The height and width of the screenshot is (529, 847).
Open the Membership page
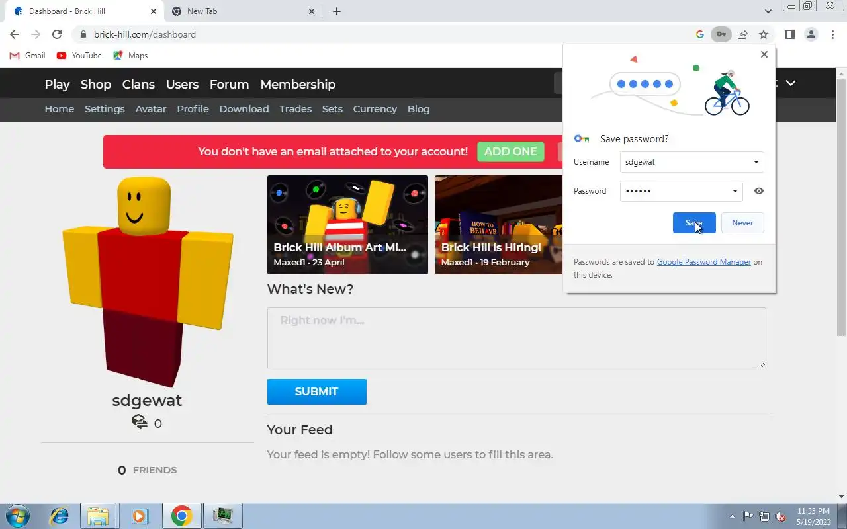point(298,84)
